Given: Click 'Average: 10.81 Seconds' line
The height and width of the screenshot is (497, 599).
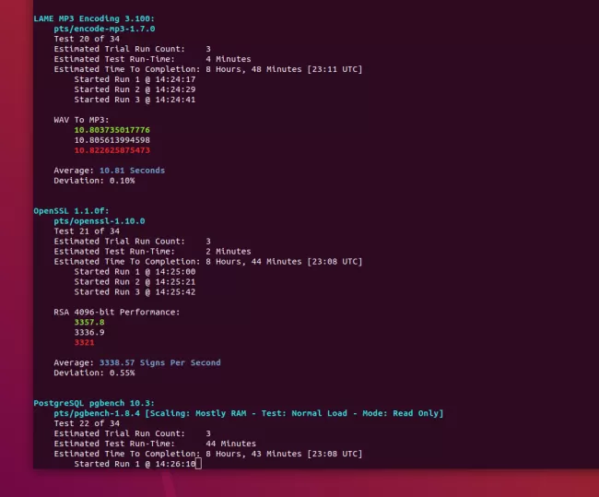Looking at the screenshot, I should 110,171.
